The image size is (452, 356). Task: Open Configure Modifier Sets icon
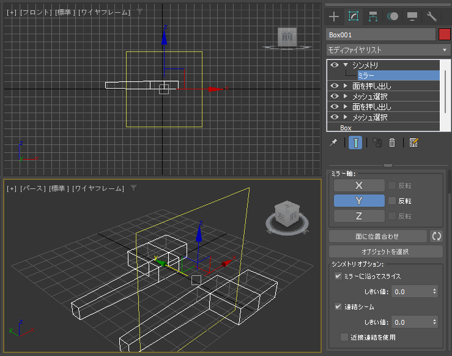pos(413,143)
